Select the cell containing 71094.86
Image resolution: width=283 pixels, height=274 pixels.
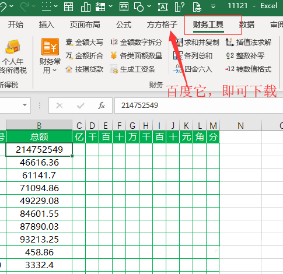[39, 188]
